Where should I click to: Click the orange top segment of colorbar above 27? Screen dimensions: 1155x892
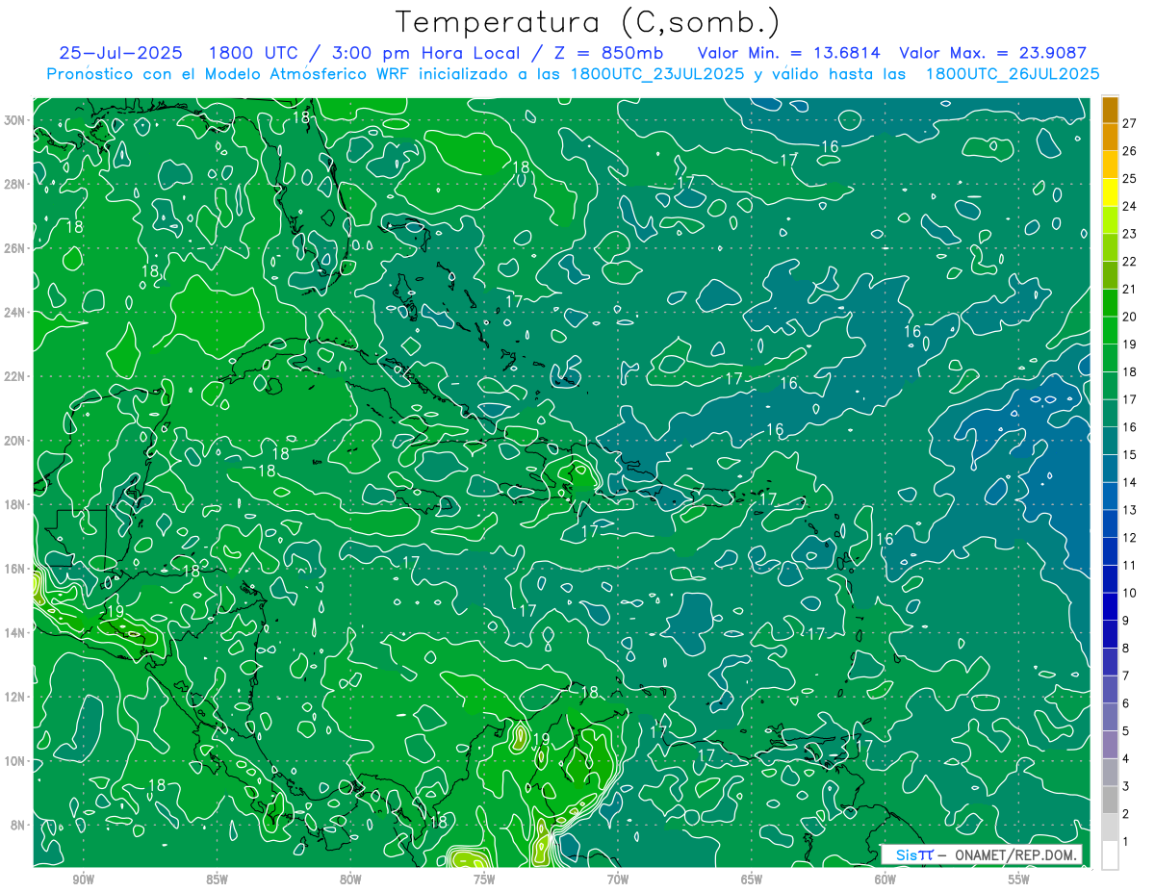pyautogui.click(x=1111, y=110)
